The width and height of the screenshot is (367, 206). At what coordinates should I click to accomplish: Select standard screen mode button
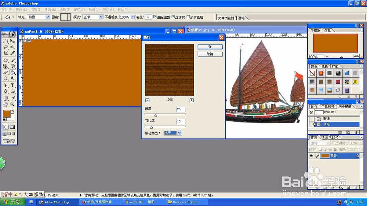click(x=4, y=134)
